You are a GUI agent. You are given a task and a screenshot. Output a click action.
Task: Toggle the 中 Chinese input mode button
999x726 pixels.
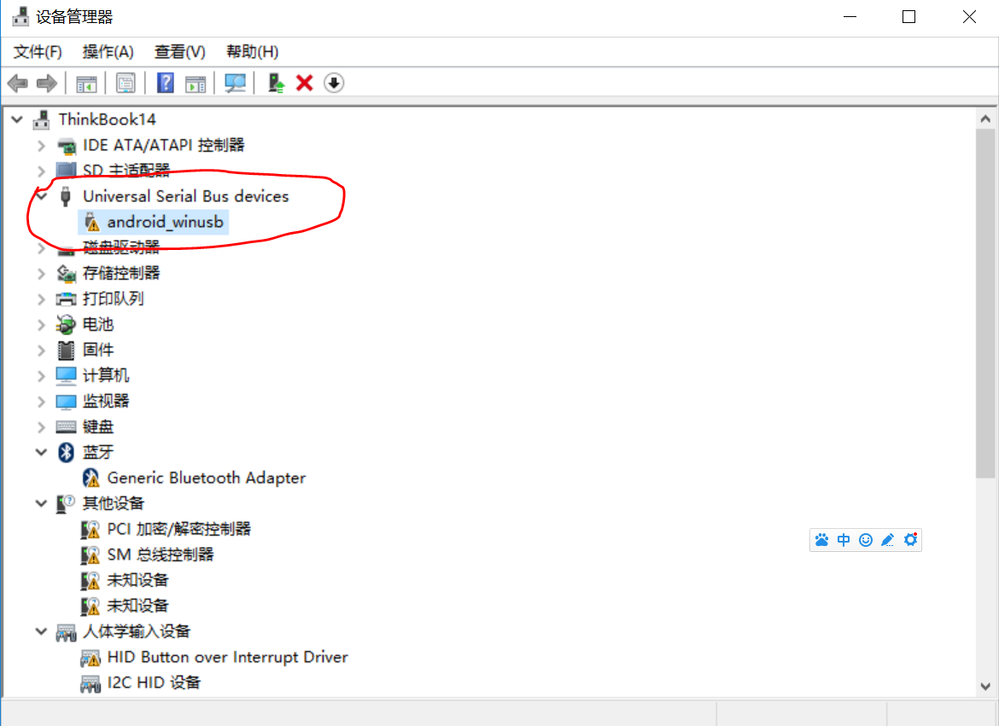(x=844, y=540)
